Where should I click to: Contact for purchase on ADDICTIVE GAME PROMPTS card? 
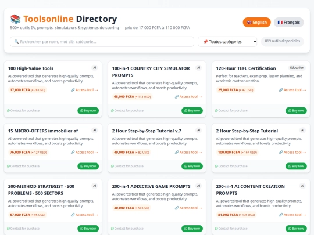[127, 229]
